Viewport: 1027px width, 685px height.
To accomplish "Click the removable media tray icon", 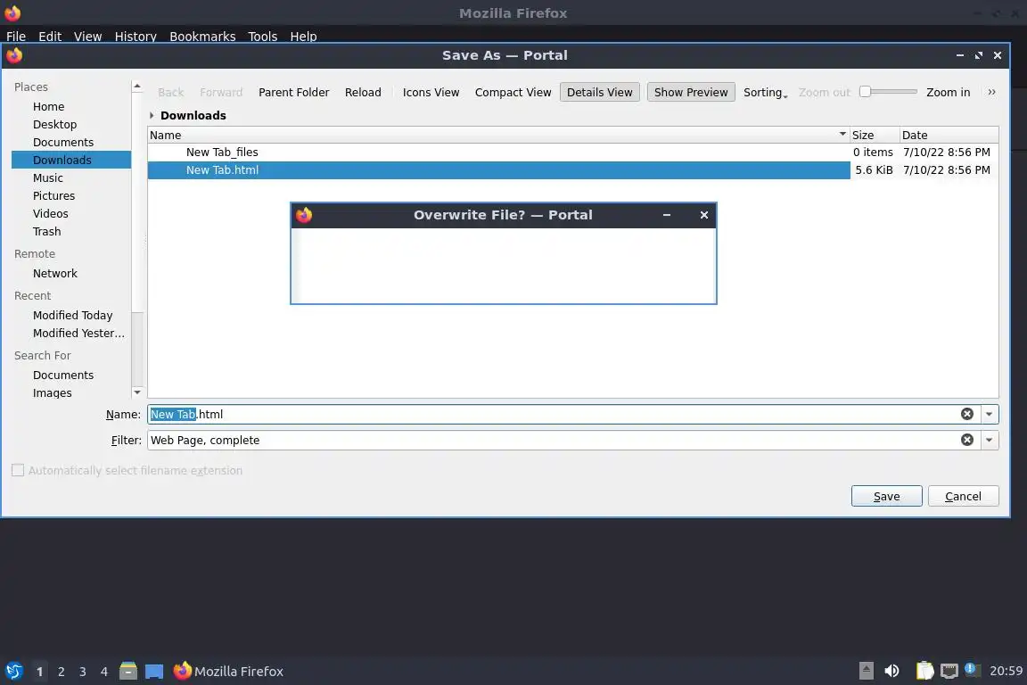I will pos(866,671).
